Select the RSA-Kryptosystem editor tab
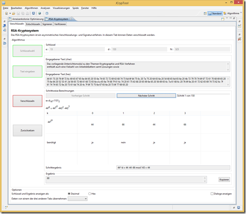This screenshot has height=214, width=246. tap(58, 19)
